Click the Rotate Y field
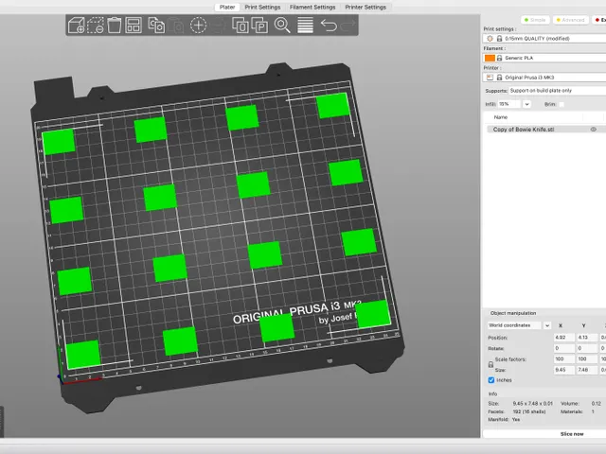606x454 pixels. (587, 348)
